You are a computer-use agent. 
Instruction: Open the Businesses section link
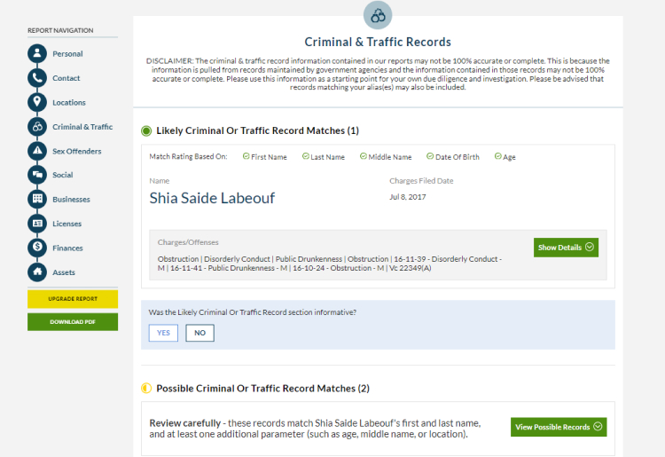click(x=71, y=200)
